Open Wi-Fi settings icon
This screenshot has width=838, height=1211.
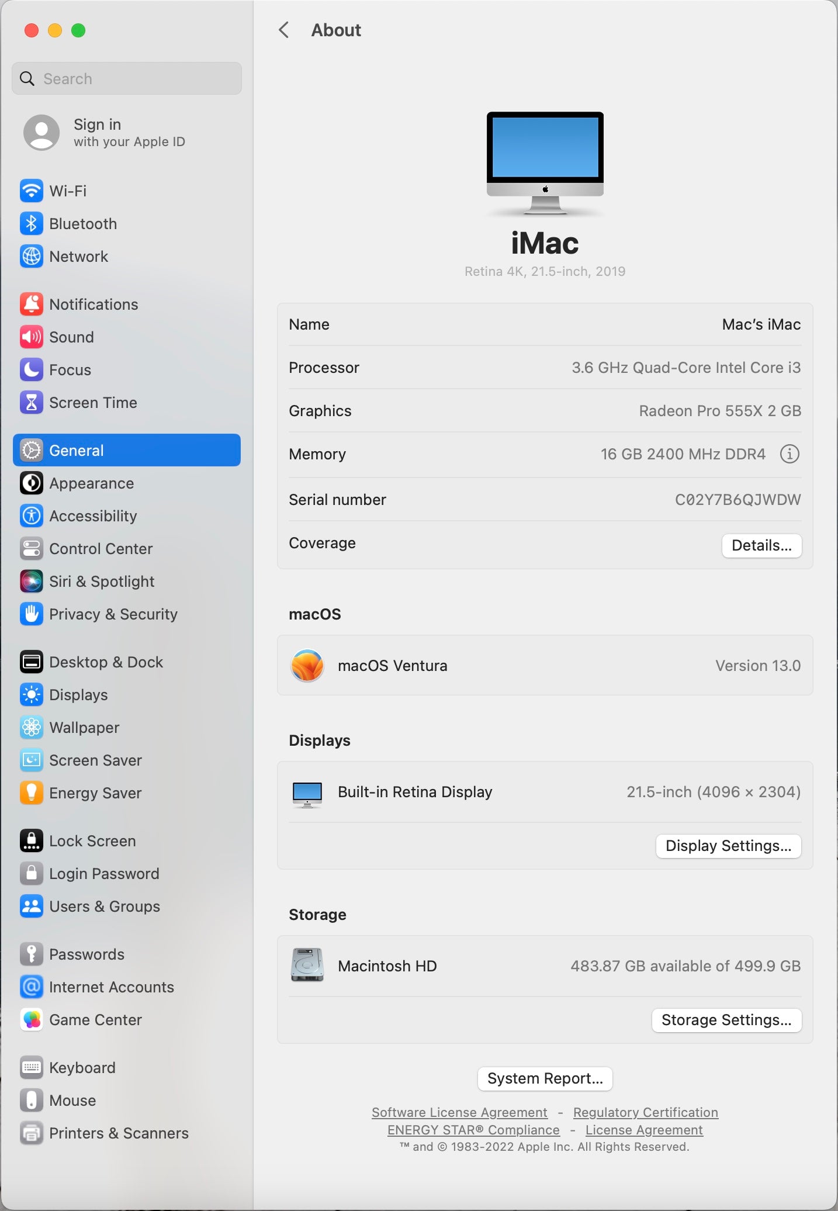tap(32, 191)
